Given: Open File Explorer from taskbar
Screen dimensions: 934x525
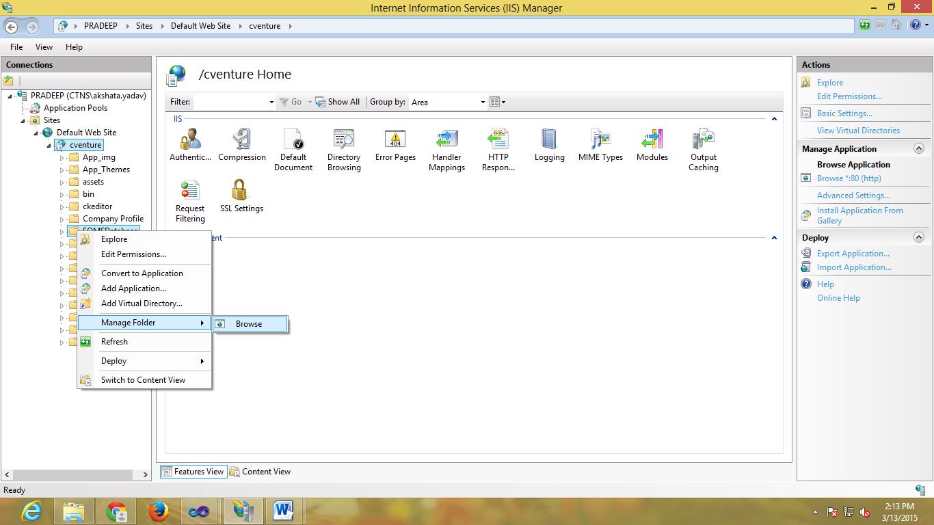Looking at the screenshot, I should (x=74, y=511).
